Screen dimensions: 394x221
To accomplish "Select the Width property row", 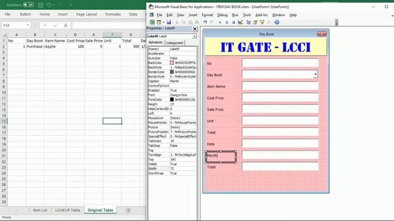I will [x=172, y=169].
